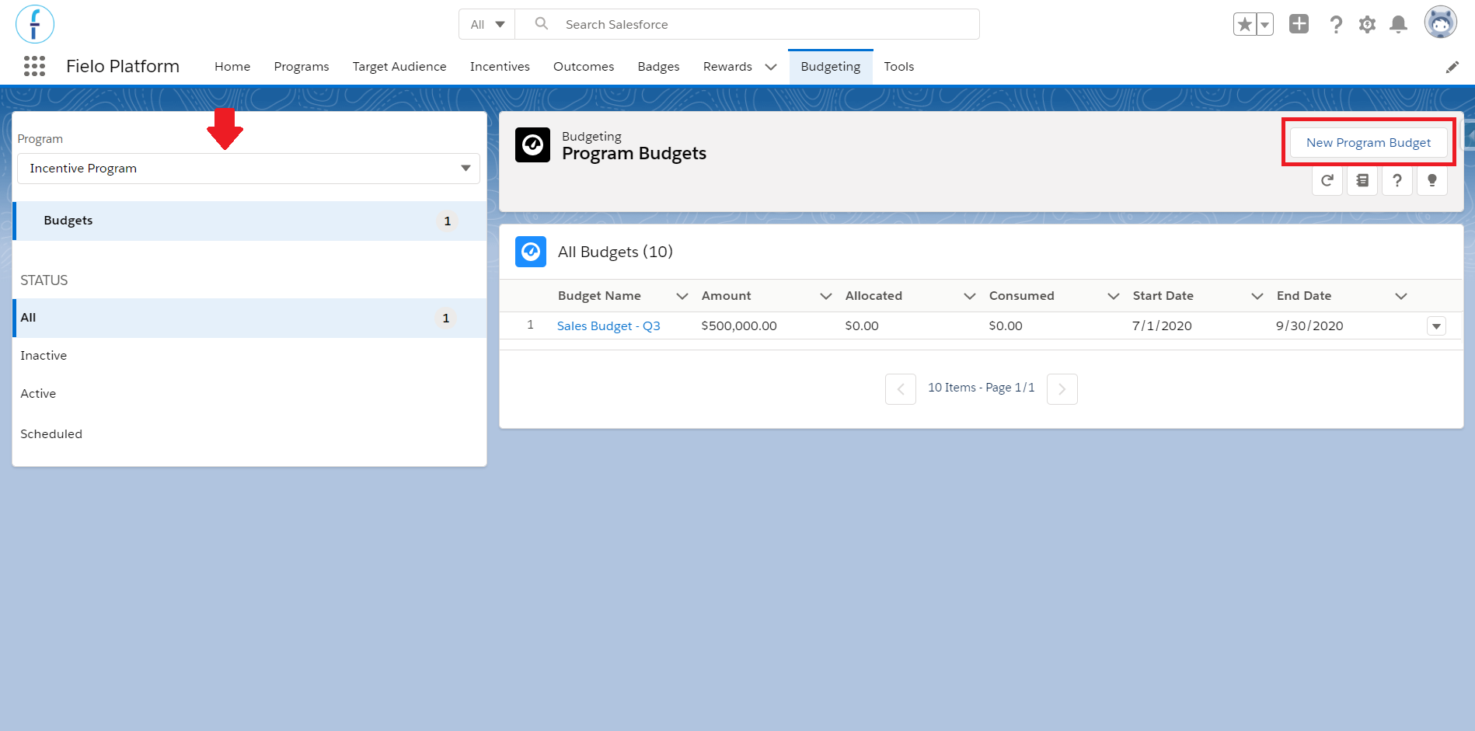Viewport: 1475px width, 731px height.
Task: Click the documentation book icon in the header
Action: click(1362, 181)
